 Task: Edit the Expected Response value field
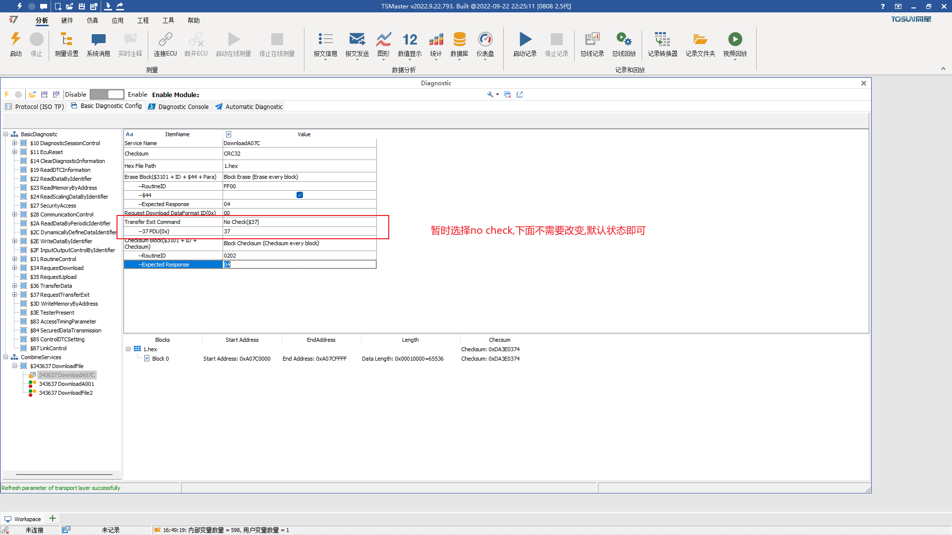(299, 265)
